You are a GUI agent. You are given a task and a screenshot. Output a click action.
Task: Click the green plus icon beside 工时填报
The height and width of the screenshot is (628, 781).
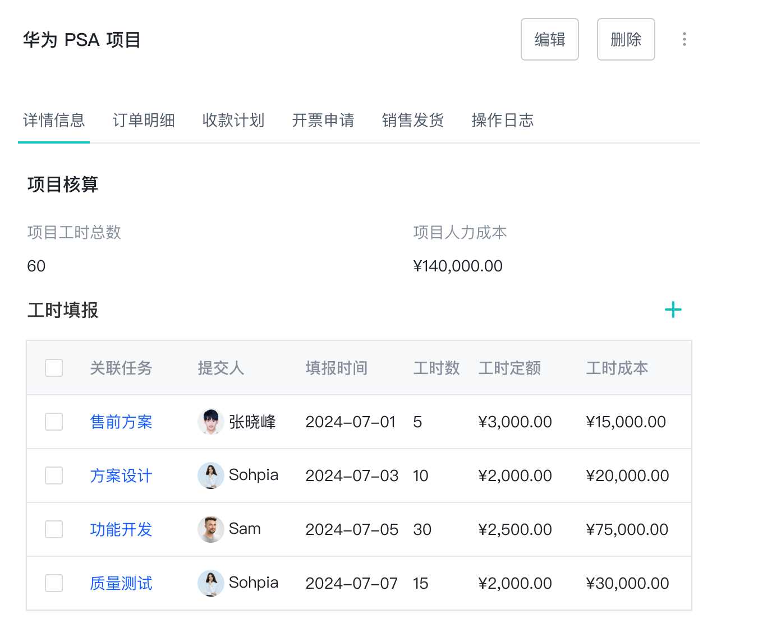point(673,310)
